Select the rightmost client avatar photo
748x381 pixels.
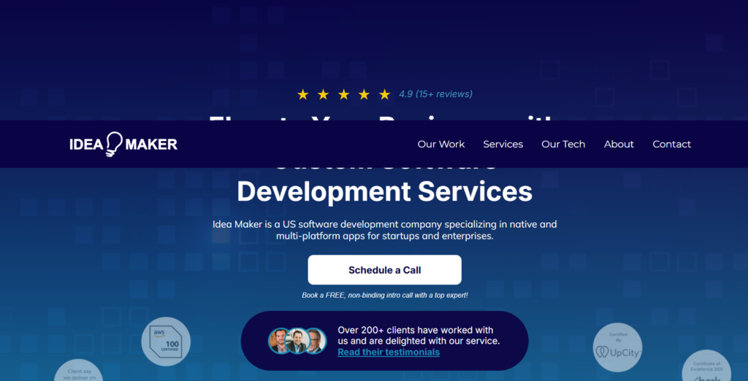[x=314, y=341]
